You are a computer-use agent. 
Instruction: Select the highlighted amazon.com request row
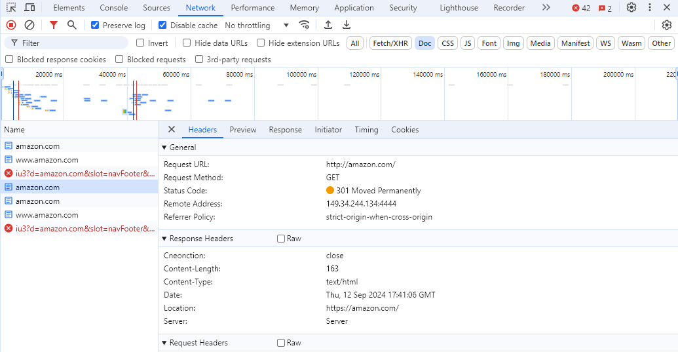[79, 187]
